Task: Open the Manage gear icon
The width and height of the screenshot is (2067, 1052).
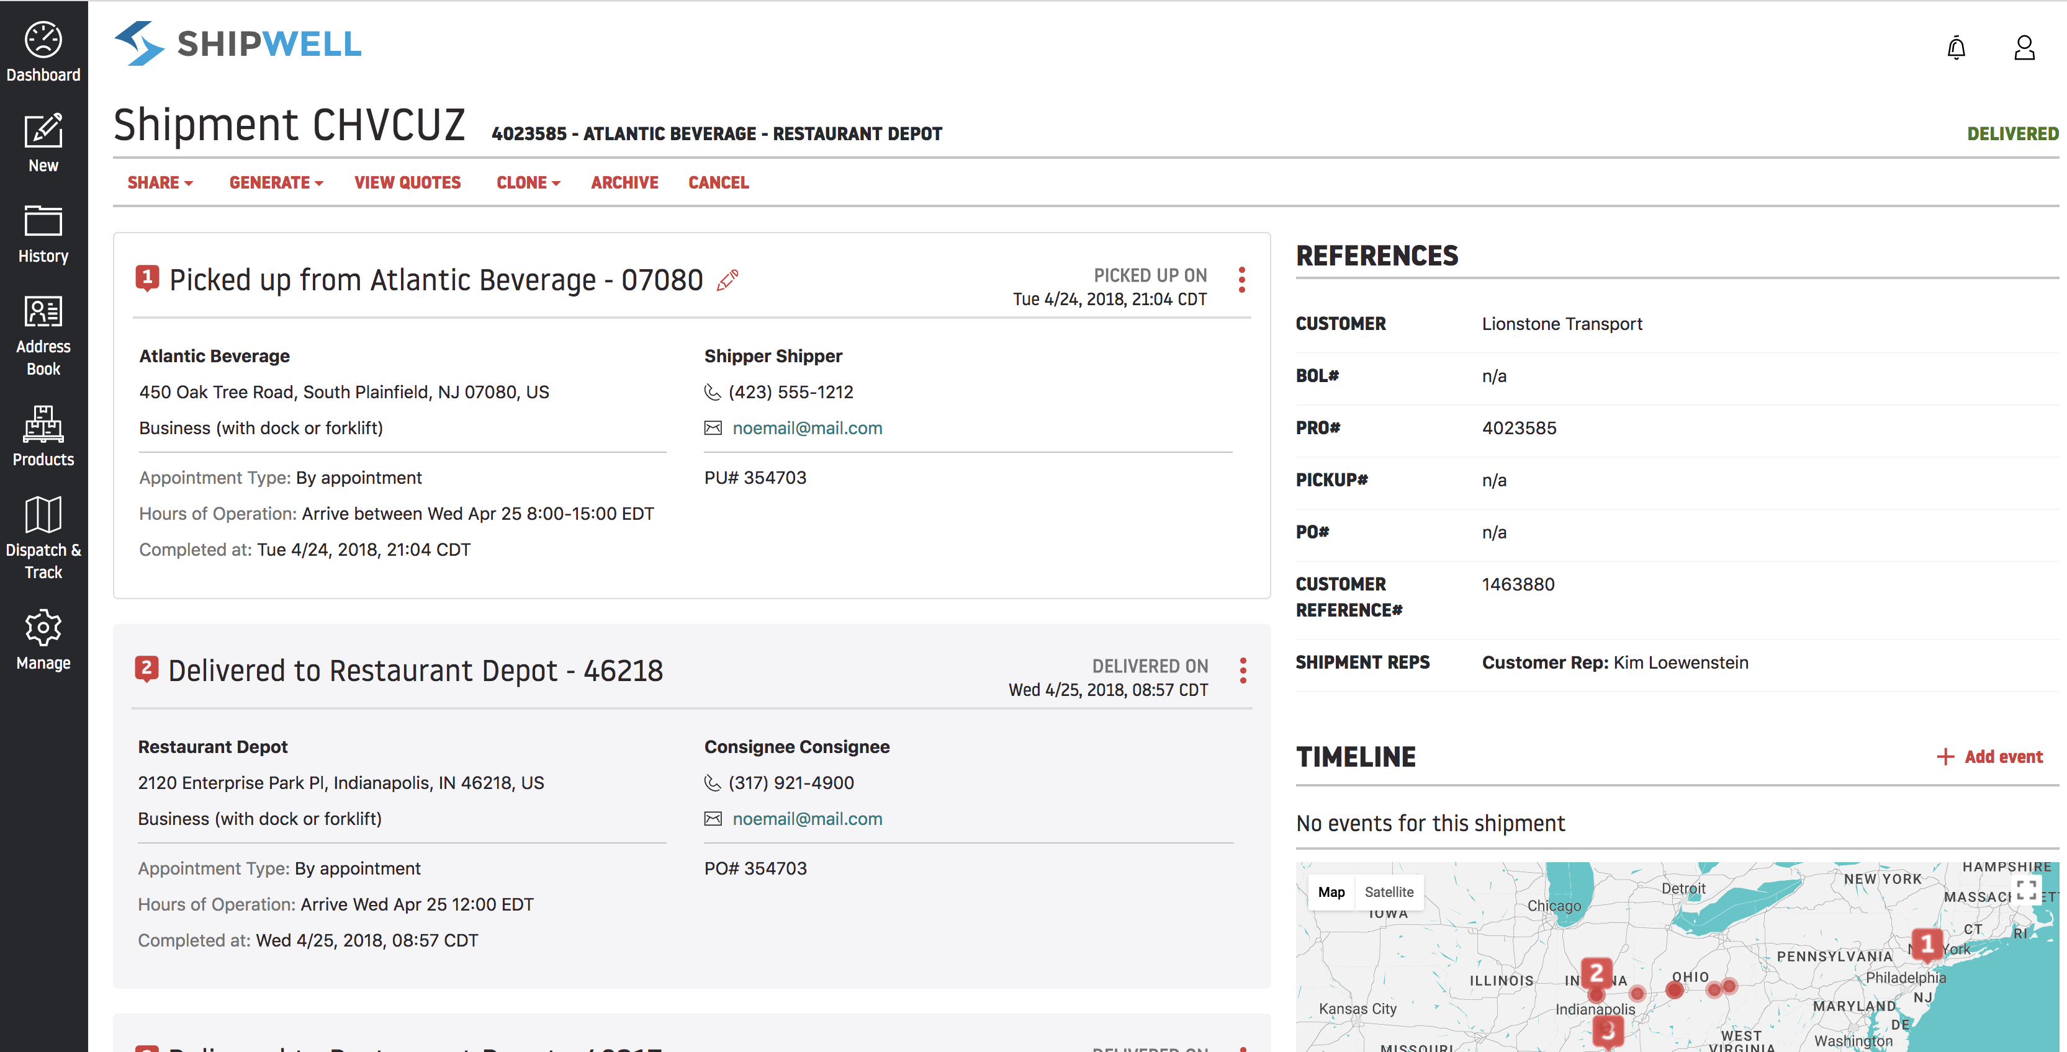Action: [43, 627]
